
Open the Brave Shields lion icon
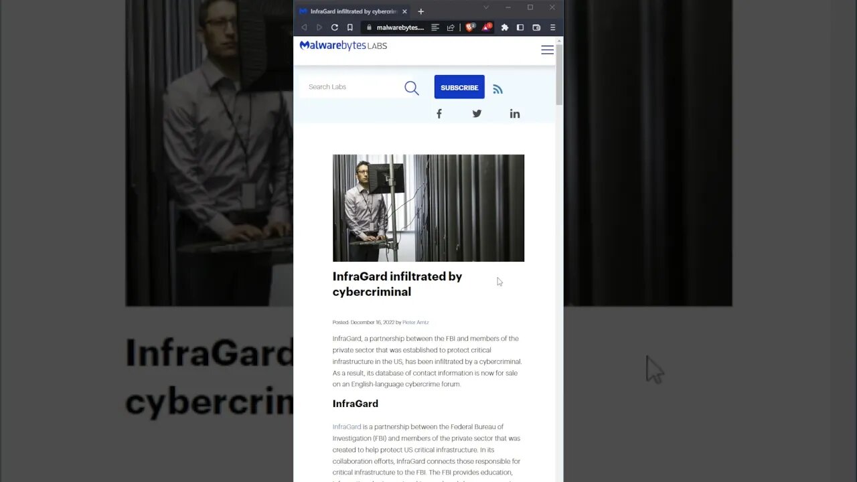470,27
